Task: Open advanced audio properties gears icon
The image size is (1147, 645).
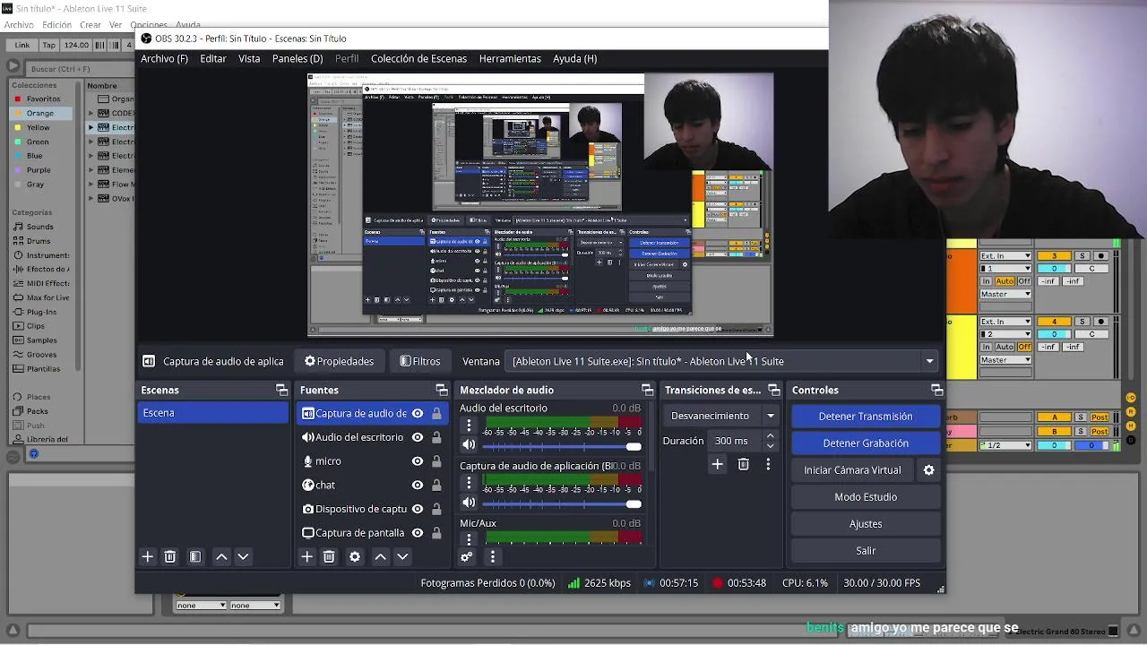Action: 467,556
